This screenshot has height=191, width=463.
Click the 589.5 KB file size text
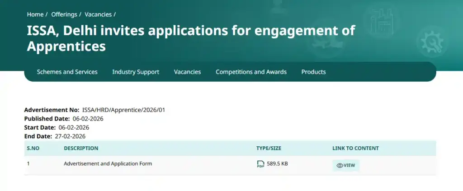point(277,163)
